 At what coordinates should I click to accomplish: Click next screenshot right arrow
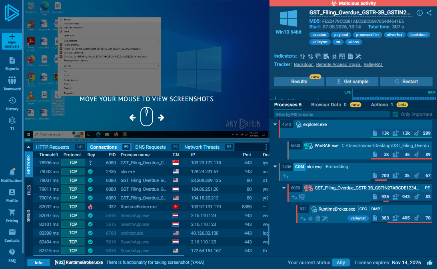tap(161, 118)
